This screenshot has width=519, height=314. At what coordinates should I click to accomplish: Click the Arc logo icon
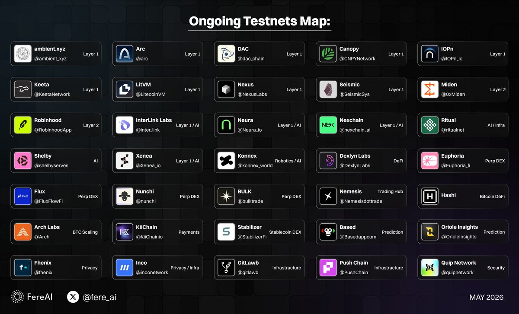tap(125, 54)
